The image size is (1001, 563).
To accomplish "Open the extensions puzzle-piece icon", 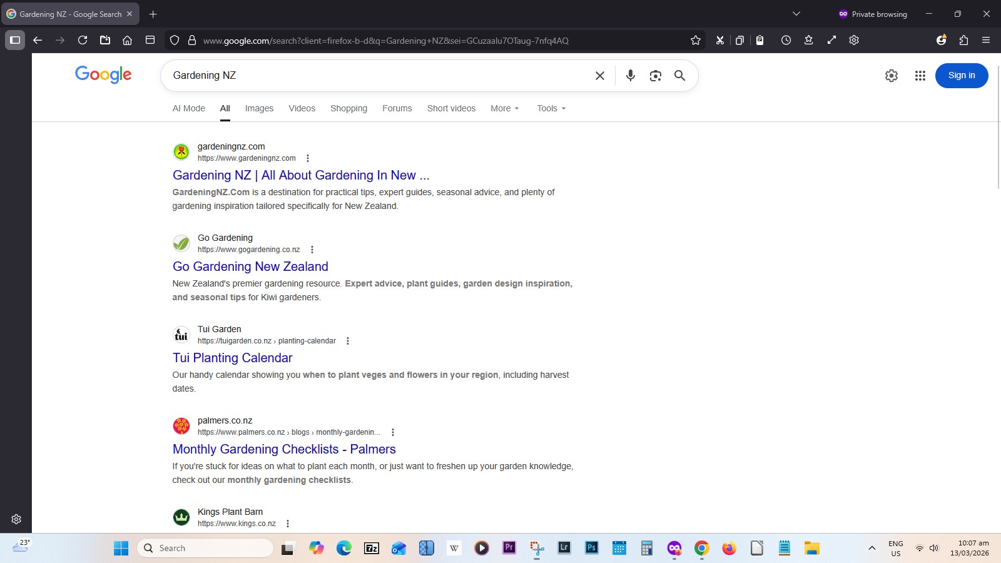I will pyautogui.click(x=963, y=40).
